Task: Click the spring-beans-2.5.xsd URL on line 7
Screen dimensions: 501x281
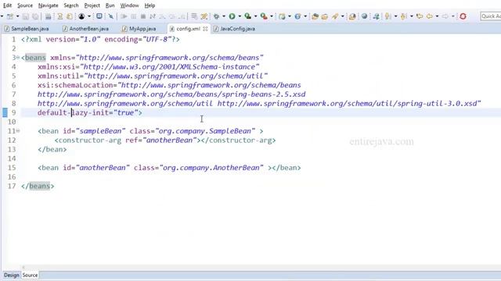Action: tap(171, 94)
